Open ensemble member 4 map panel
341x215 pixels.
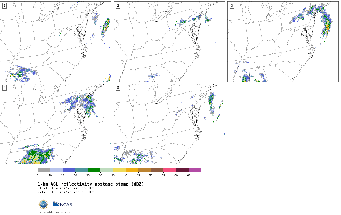pyautogui.click(x=55, y=124)
